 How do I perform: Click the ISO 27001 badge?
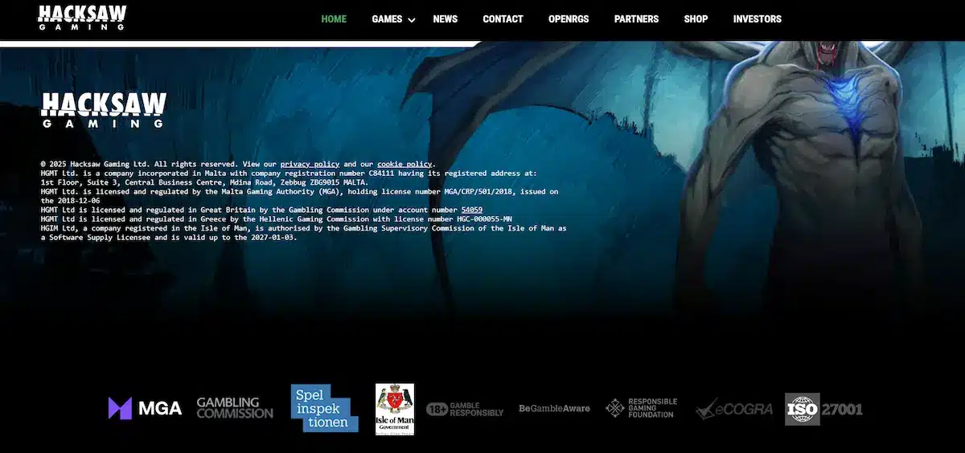pos(823,409)
